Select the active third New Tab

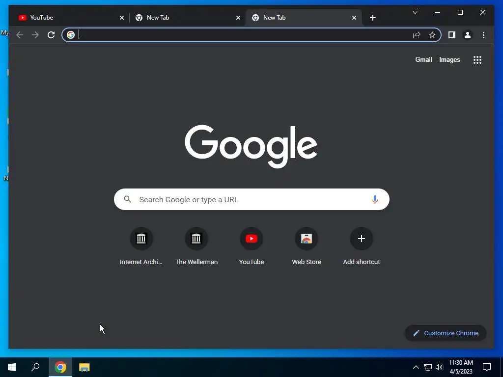[304, 18]
